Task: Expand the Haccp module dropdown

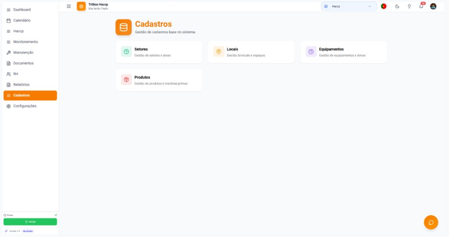Action: pos(349,6)
